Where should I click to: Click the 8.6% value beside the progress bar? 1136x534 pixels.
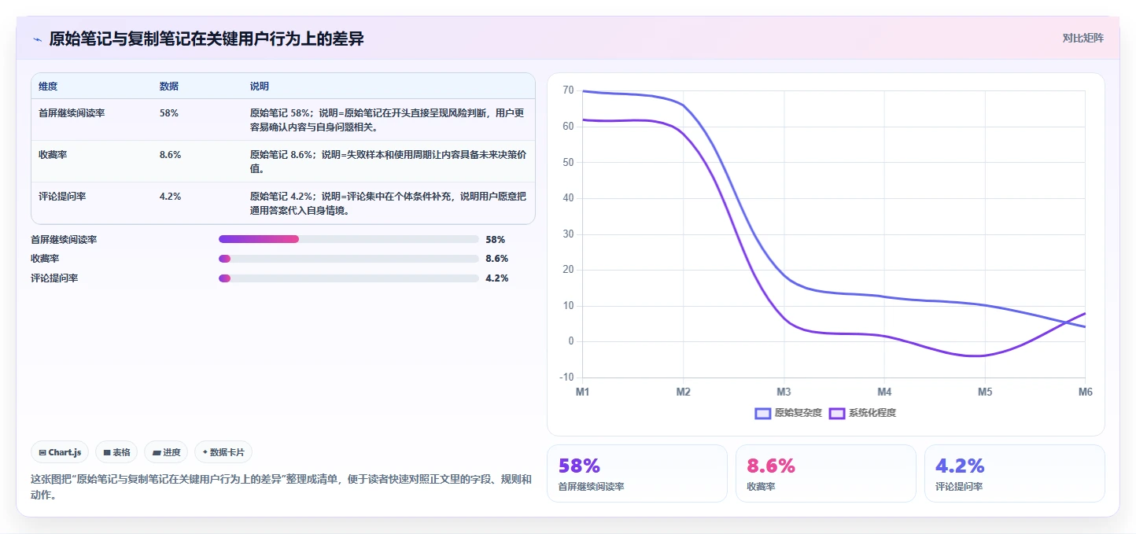(496, 259)
